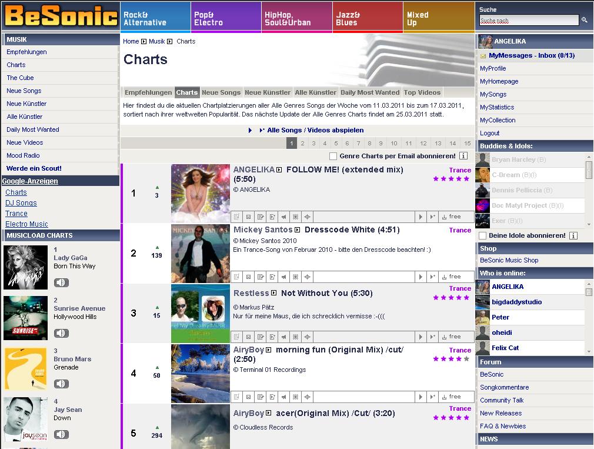Switch to Top Videos tab
The image size is (594, 449).
(x=422, y=92)
